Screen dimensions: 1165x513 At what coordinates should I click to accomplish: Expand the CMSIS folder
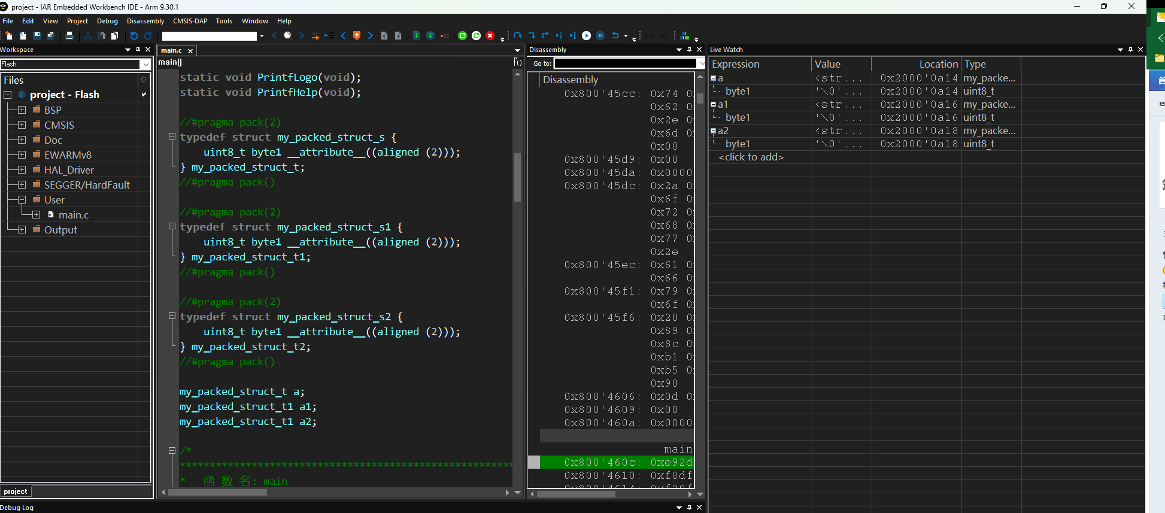[x=22, y=125]
